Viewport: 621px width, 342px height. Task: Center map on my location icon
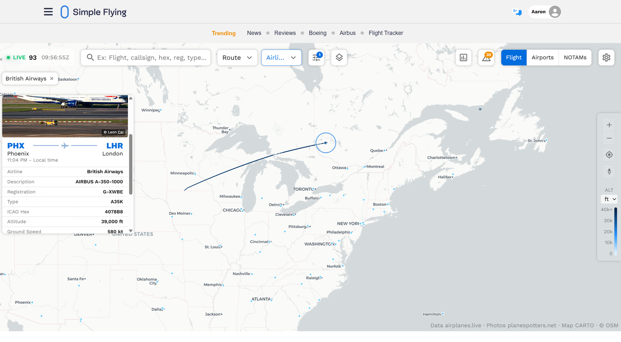tap(609, 155)
